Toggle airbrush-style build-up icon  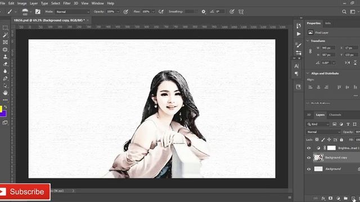coord(161,12)
